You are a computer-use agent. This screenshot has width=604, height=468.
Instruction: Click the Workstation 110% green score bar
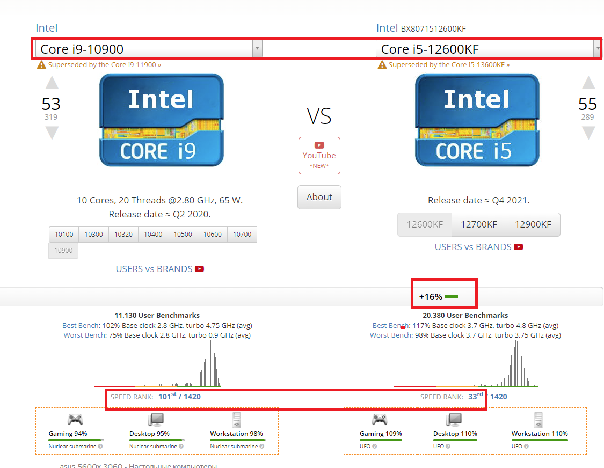(540, 440)
